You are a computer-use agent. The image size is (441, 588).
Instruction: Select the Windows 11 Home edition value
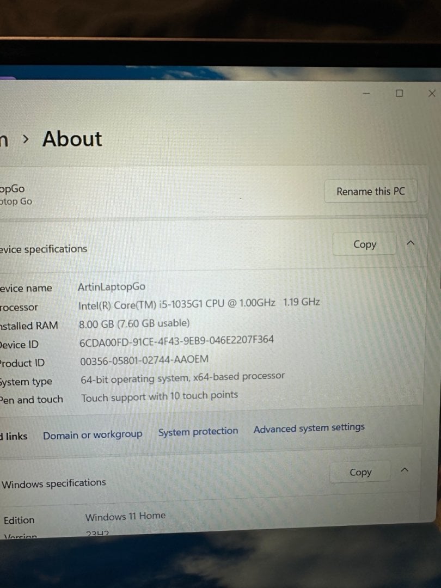pos(125,516)
